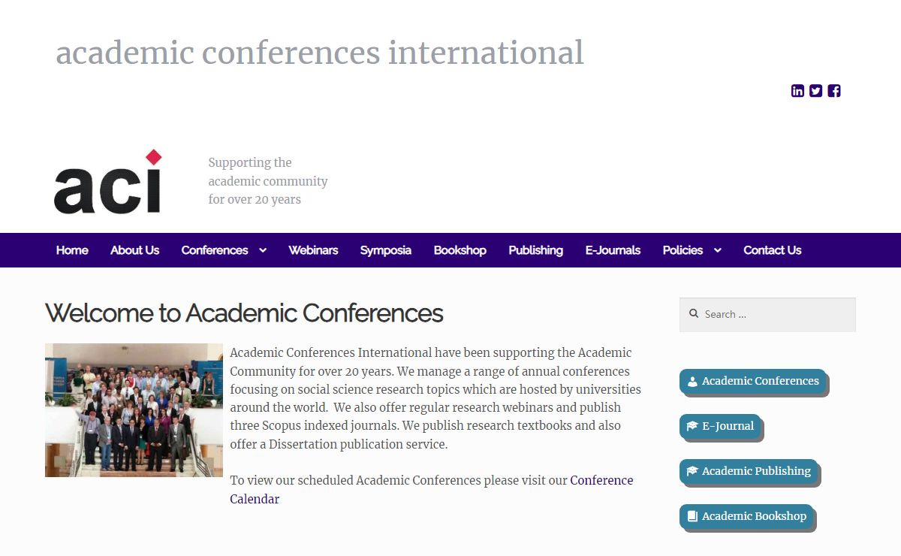The image size is (901, 556).
Task: Click the ACI logo image
Action: [x=108, y=181]
